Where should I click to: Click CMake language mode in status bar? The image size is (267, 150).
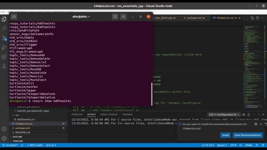249,145
